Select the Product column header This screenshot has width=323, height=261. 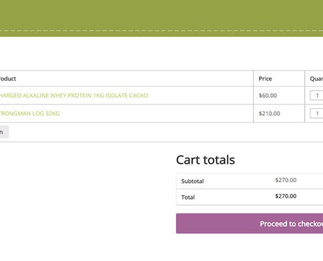point(8,79)
